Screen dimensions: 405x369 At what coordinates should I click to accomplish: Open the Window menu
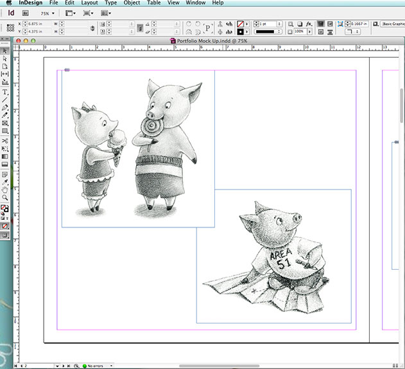pyautogui.click(x=196, y=3)
